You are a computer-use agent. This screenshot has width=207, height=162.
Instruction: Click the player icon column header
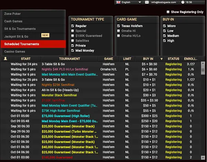(x=6, y=58)
